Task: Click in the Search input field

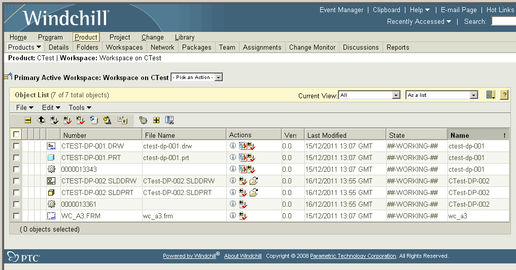Action: click(503, 21)
